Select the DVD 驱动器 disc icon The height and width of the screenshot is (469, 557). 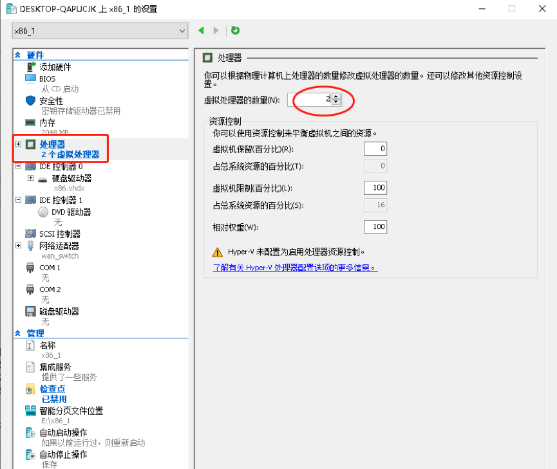click(43, 212)
